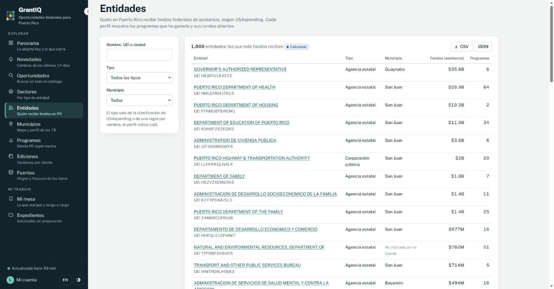554x289 pixels.
Task: Open the Panorama menu item
Action: pos(44,46)
